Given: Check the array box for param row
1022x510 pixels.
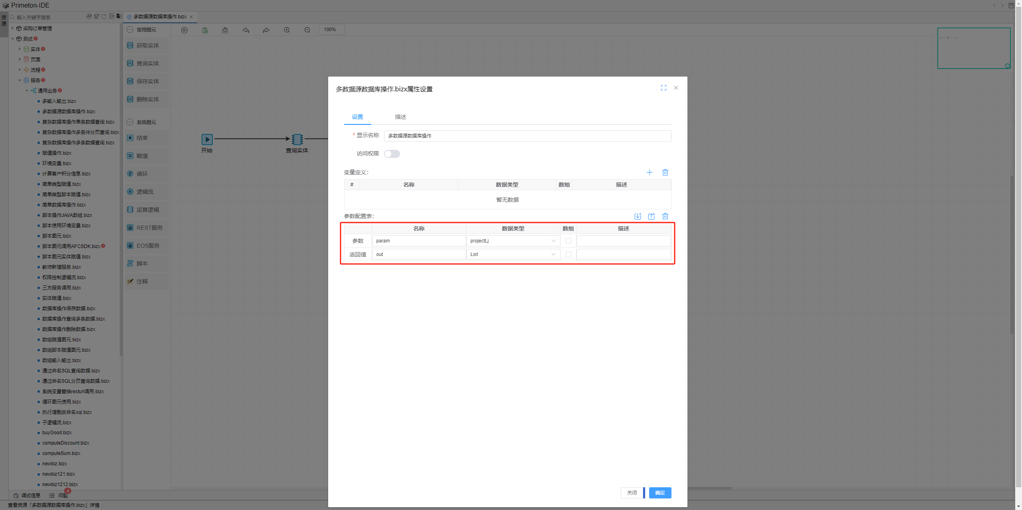Looking at the screenshot, I should pos(568,241).
